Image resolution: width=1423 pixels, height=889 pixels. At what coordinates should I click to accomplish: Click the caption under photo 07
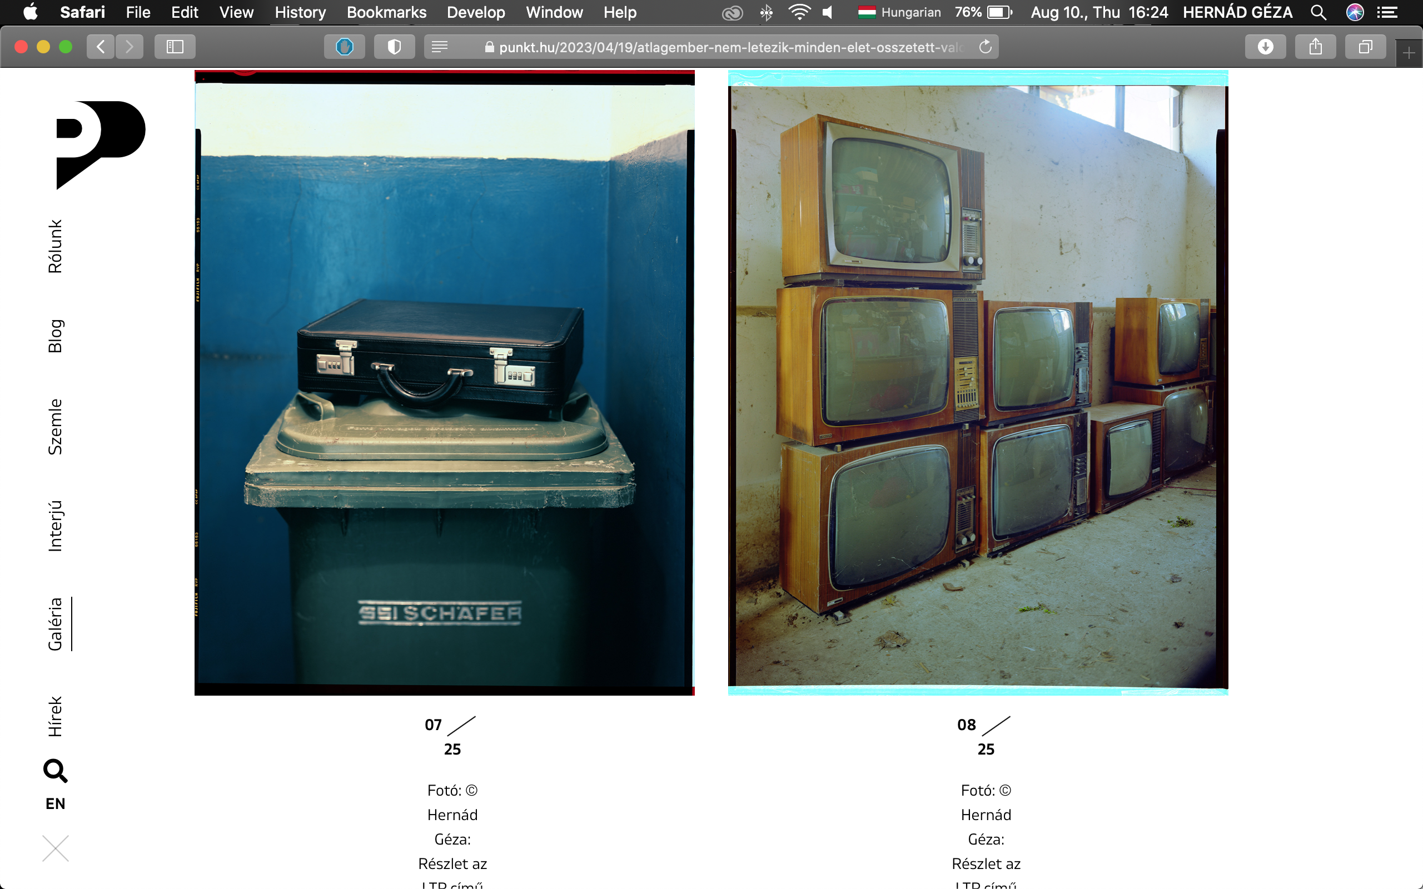(x=452, y=835)
